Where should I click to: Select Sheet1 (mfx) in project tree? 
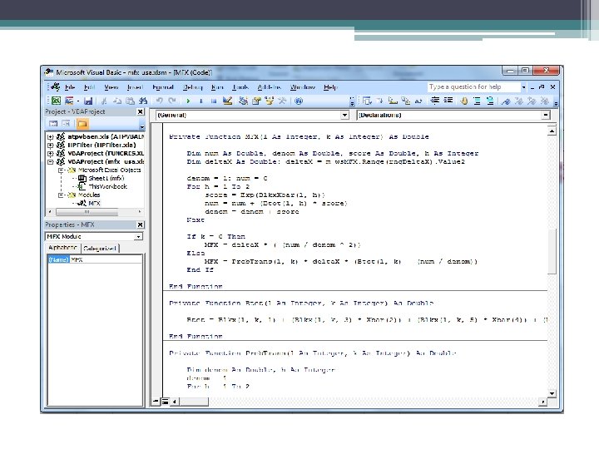[x=106, y=178]
